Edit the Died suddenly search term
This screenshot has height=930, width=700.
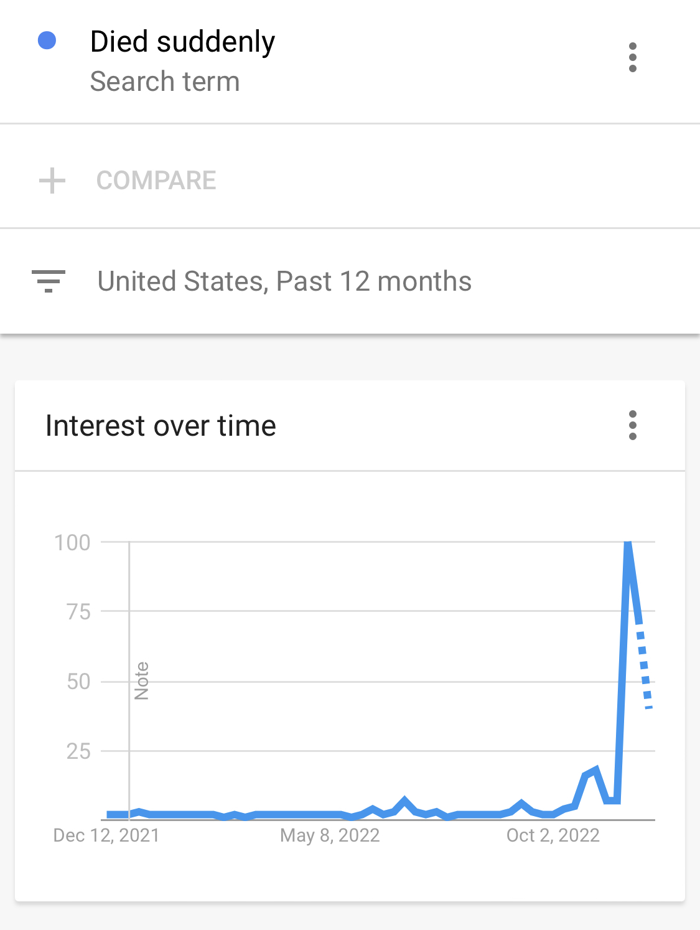[182, 42]
